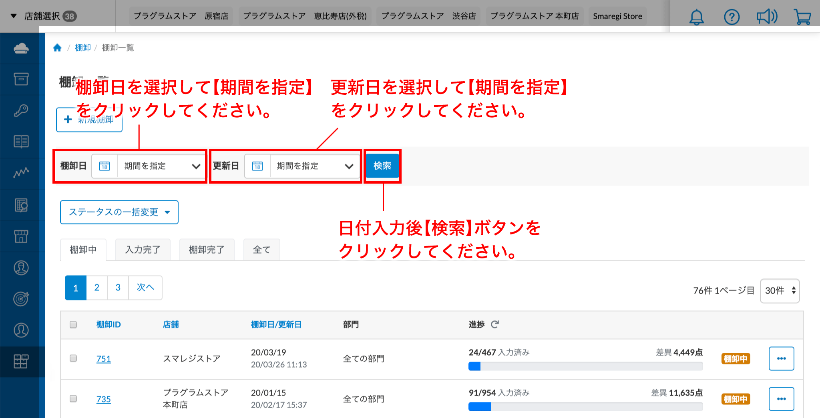
Task: Switch to the 棚卸完了 tab
Action: (207, 250)
